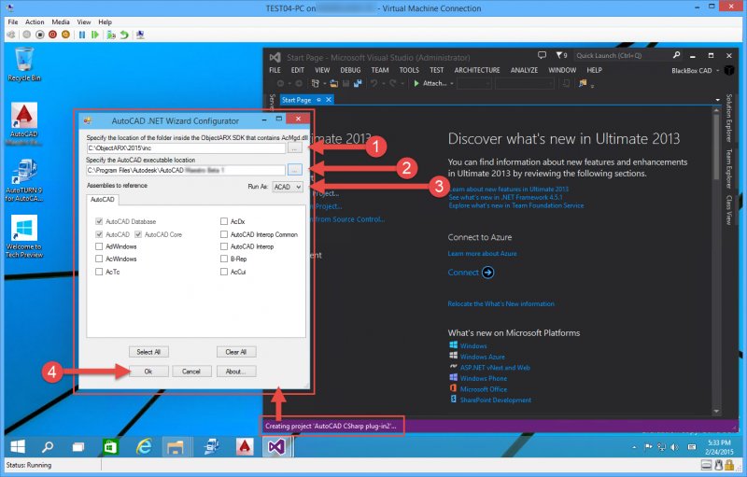Open the DEBUG menu in Visual Studio
This screenshot has height=477, width=747.
tap(350, 70)
